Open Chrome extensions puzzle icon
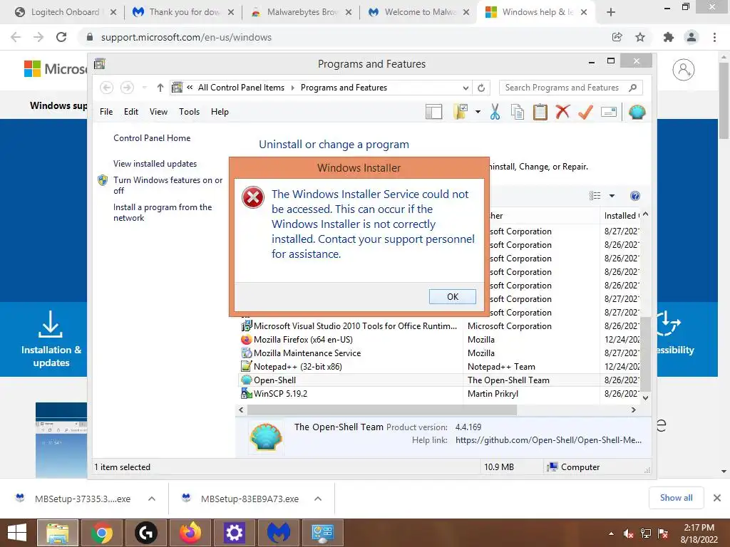Viewport: 730px width, 547px height. [668, 37]
